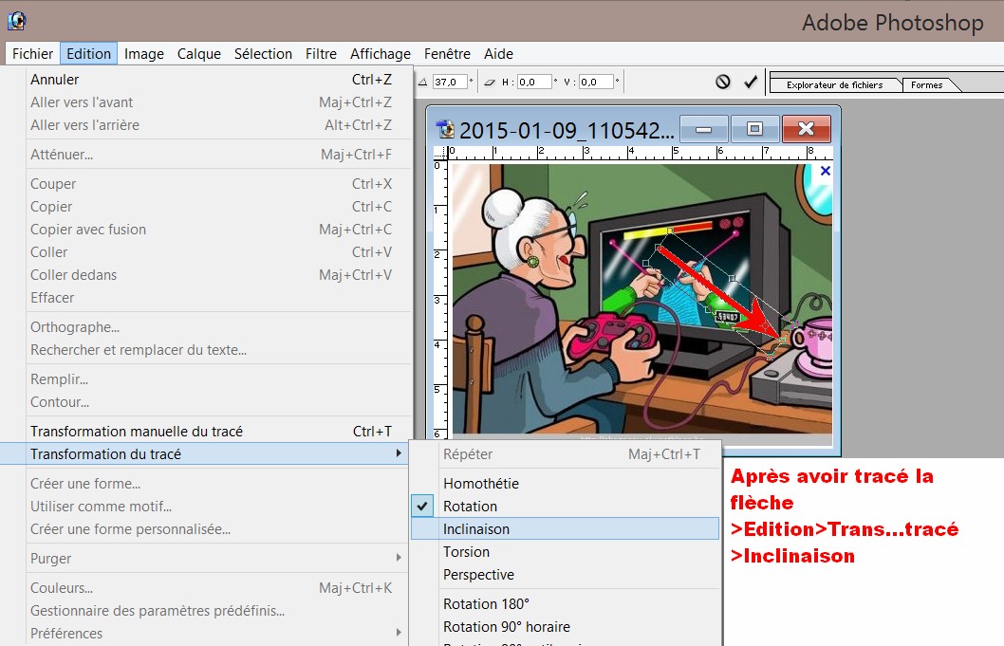Click Créer une forme personnalisée... entry
Image resolution: width=1004 pixels, height=646 pixels.
(206, 528)
